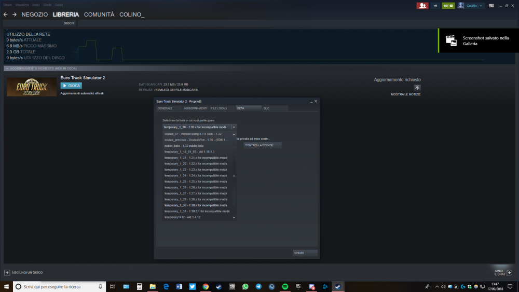Open the Giochi menu in menu bar
This screenshot has width=519, height=292.
click(x=47, y=5)
